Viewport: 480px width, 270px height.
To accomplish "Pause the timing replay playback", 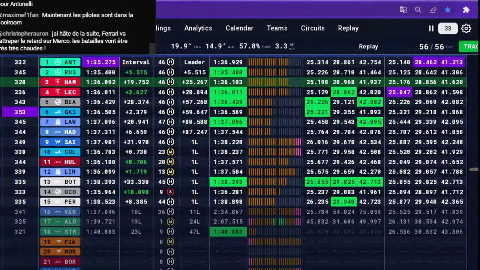I will tap(431, 28).
